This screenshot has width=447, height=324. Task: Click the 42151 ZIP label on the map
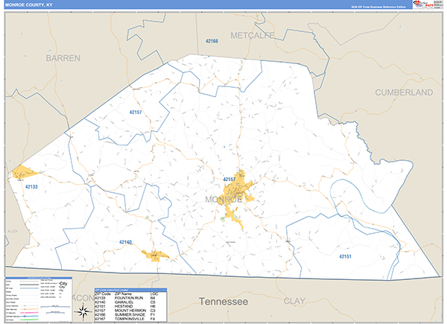click(x=345, y=256)
